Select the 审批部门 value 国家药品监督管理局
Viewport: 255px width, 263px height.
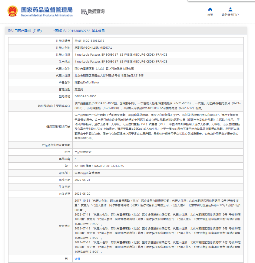(87, 173)
